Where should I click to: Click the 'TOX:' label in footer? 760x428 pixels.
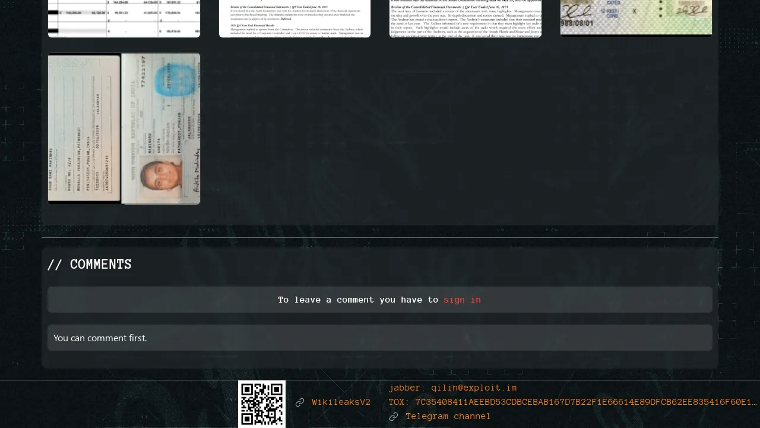[399, 402]
